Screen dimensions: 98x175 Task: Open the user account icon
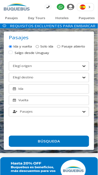click(71, 7)
